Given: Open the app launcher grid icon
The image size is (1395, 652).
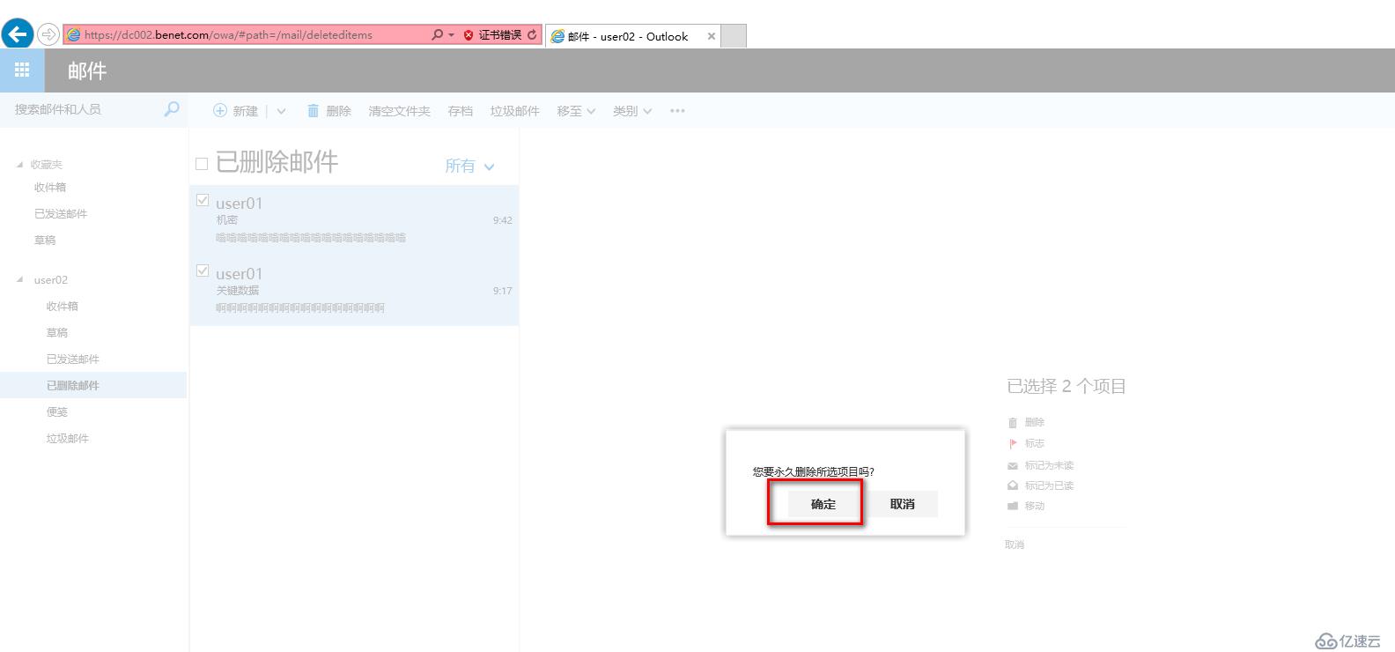Looking at the screenshot, I should pos(22,70).
